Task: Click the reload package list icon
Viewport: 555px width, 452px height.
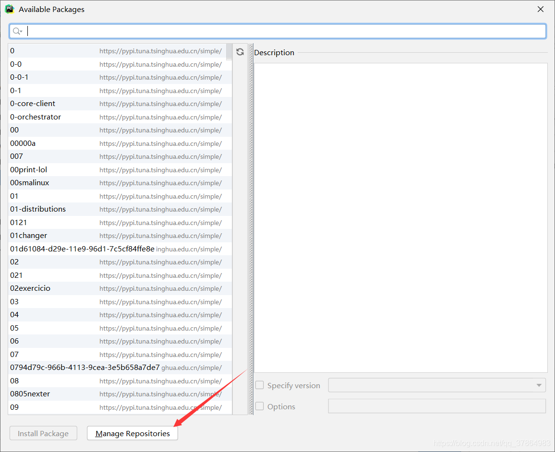Action: (x=240, y=52)
